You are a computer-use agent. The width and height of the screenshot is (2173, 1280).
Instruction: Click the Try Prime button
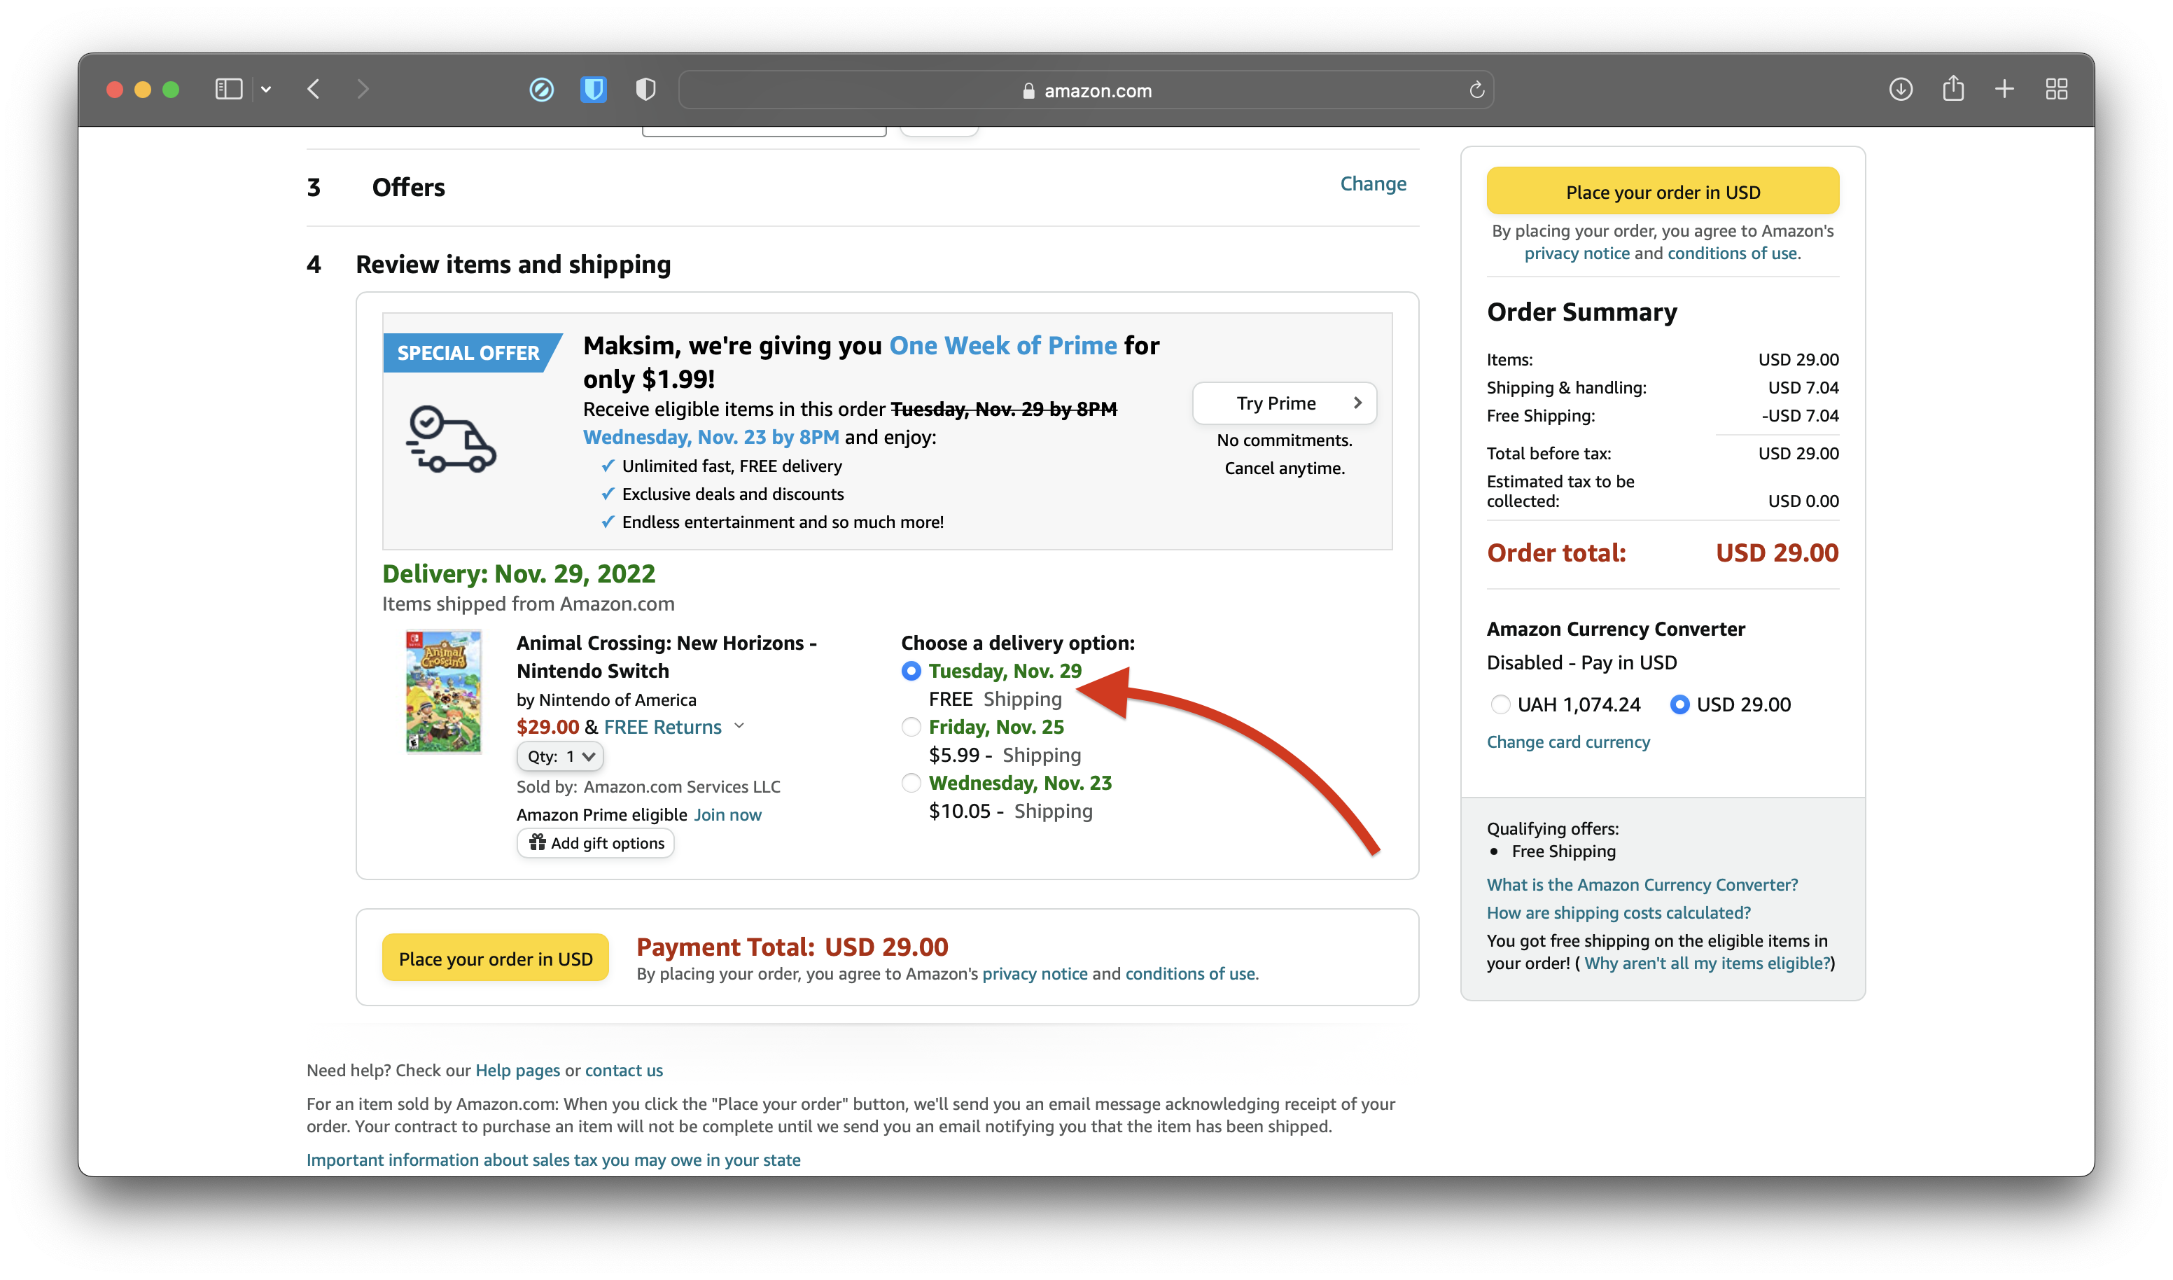[1284, 403]
